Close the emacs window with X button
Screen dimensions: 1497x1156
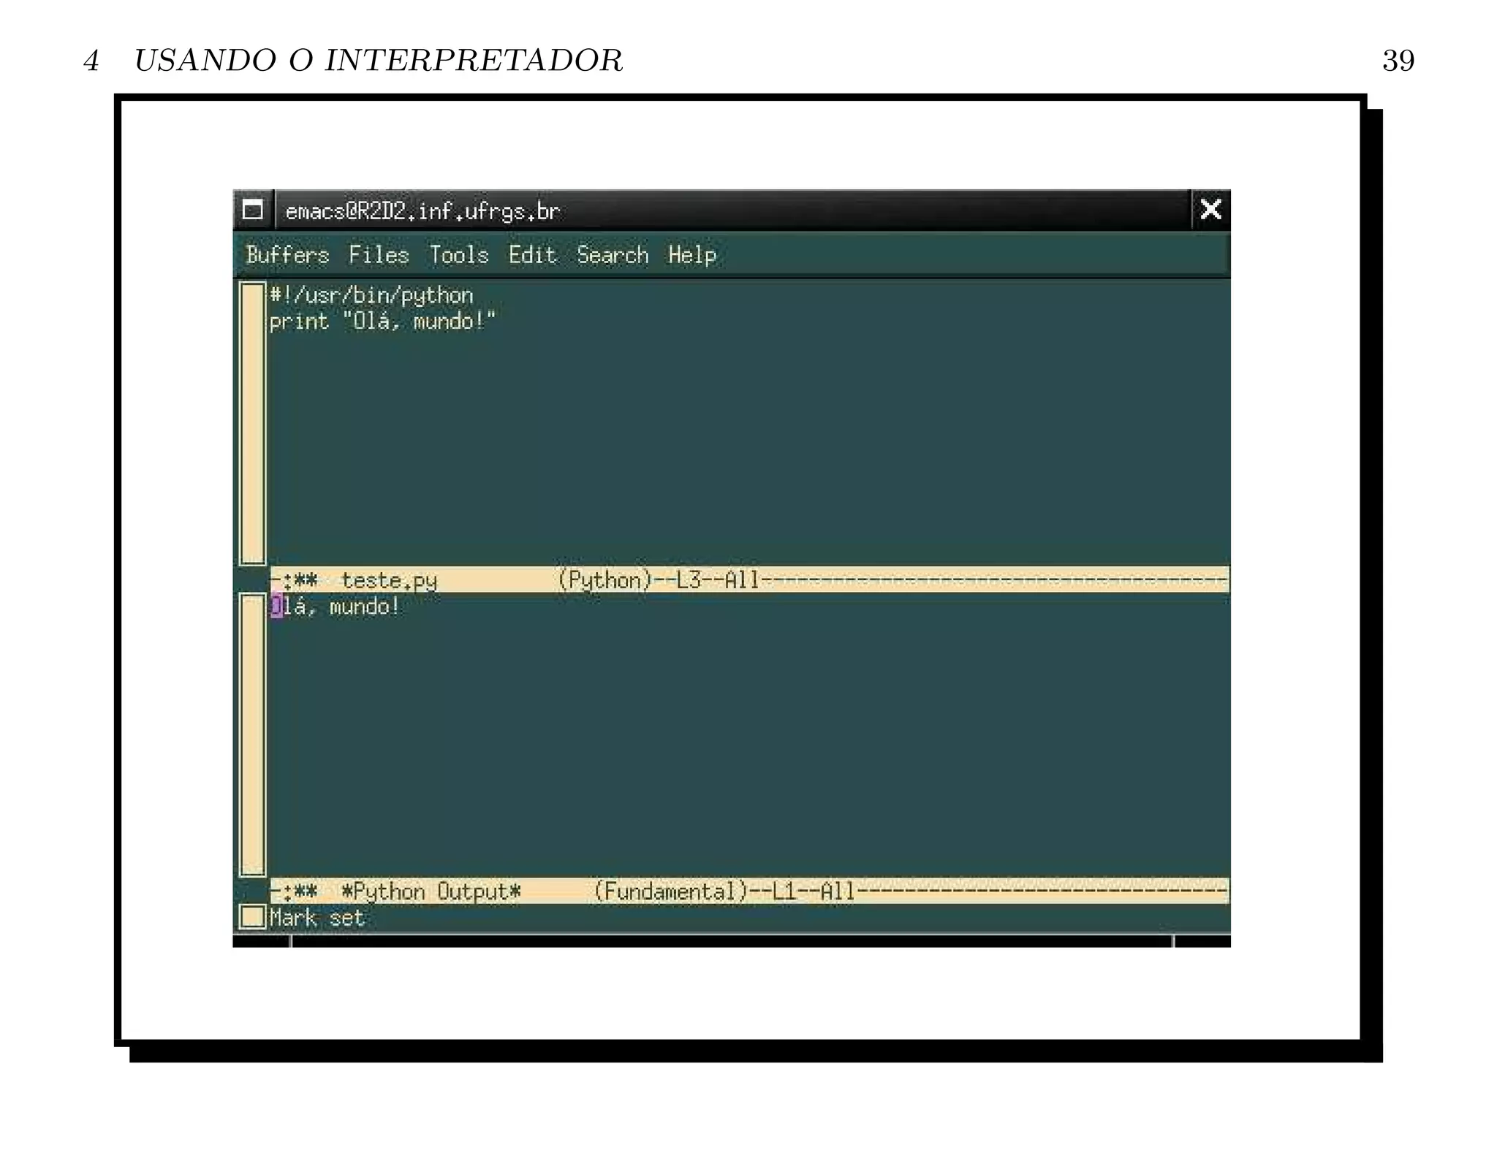1210,210
